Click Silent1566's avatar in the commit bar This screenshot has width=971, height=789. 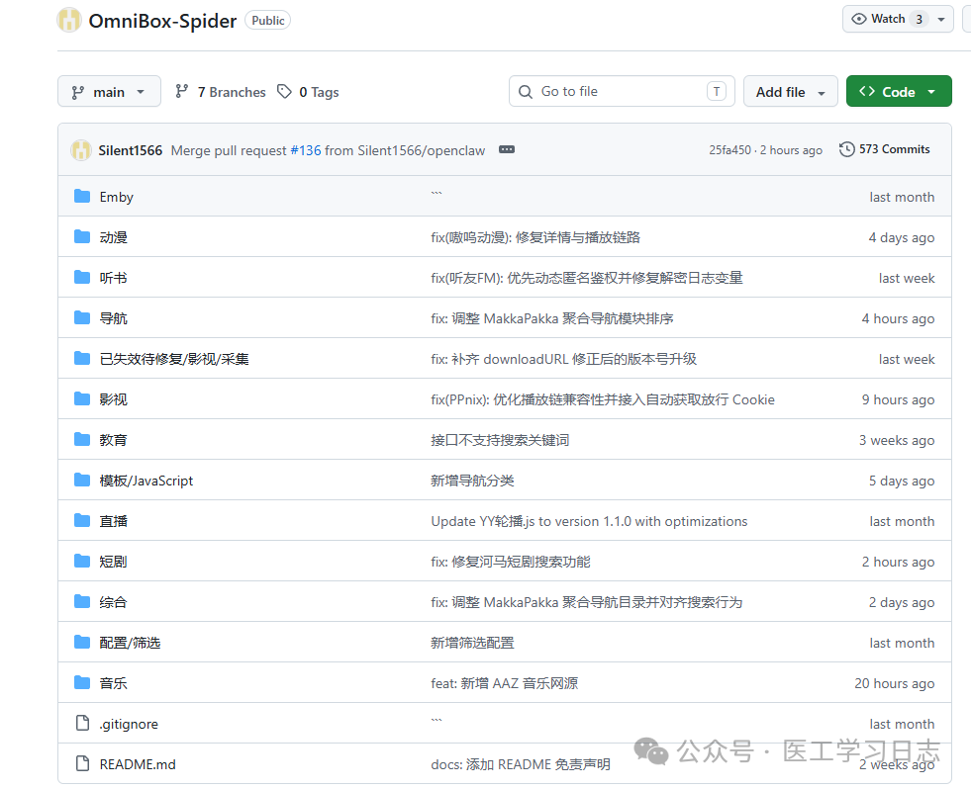80,149
